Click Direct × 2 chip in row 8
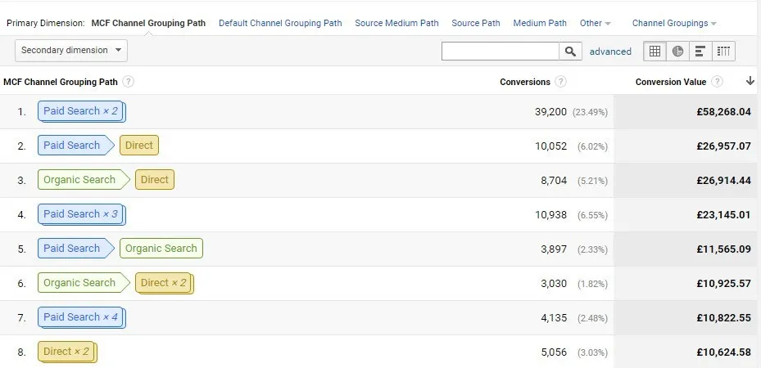761x368 pixels. pos(67,352)
